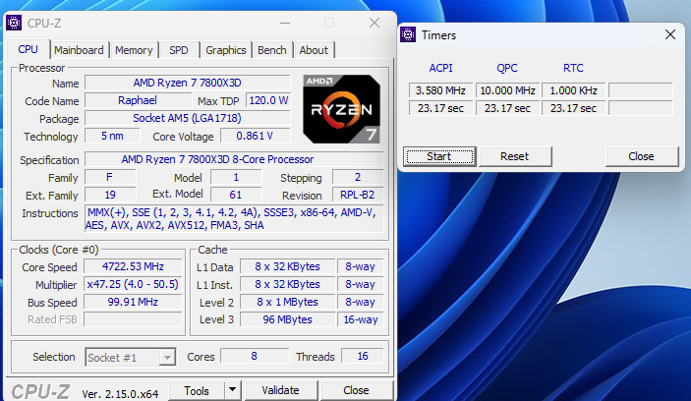The height and width of the screenshot is (401, 691).
Task: Click the RTC 1.000 KHz timer value
Action: click(574, 90)
